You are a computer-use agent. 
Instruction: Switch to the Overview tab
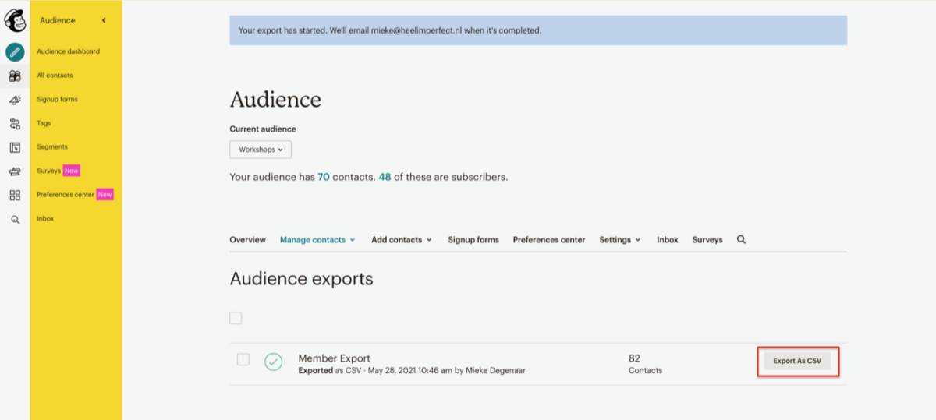click(247, 240)
